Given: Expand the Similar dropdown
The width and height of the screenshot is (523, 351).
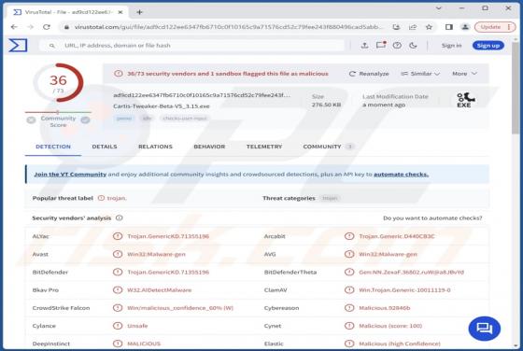Looking at the screenshot, I should click(420, 74).
